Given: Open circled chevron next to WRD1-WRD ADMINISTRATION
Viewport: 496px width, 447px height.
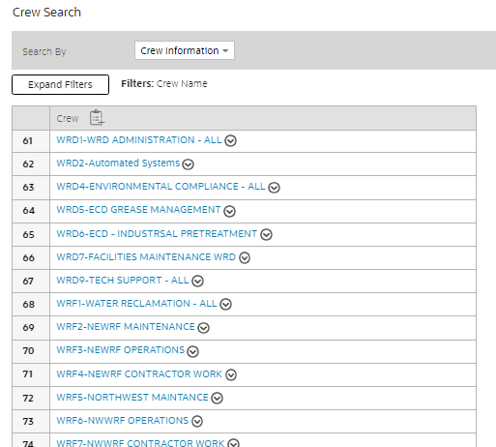Looking at the screenshot, I should [x=230, y=141].
